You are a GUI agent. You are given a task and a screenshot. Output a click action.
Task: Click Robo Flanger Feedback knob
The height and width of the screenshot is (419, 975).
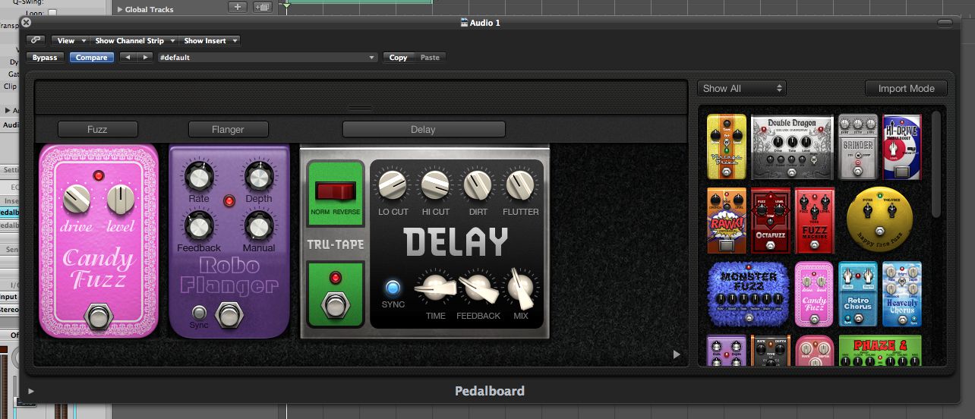point(198,225)
